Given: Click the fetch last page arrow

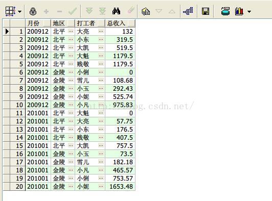Looking at the screenshot, I should click(x=102, y=11).
